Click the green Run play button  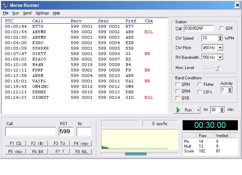(x=185, y=110)
